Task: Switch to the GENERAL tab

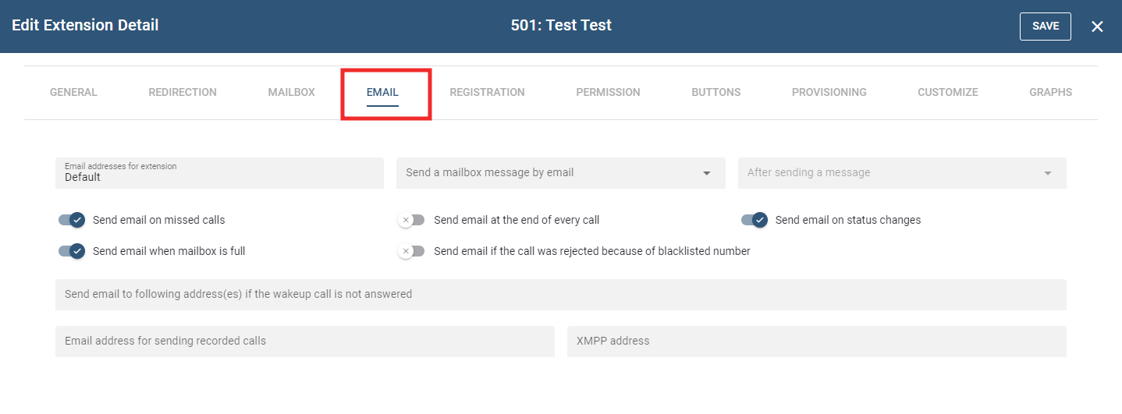Action: tap(73, 92)
